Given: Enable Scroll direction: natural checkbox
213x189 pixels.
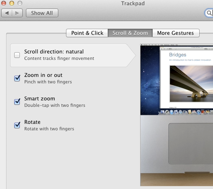Looking at the screenshot, I should pyautogui.click(x=17, y=55).
